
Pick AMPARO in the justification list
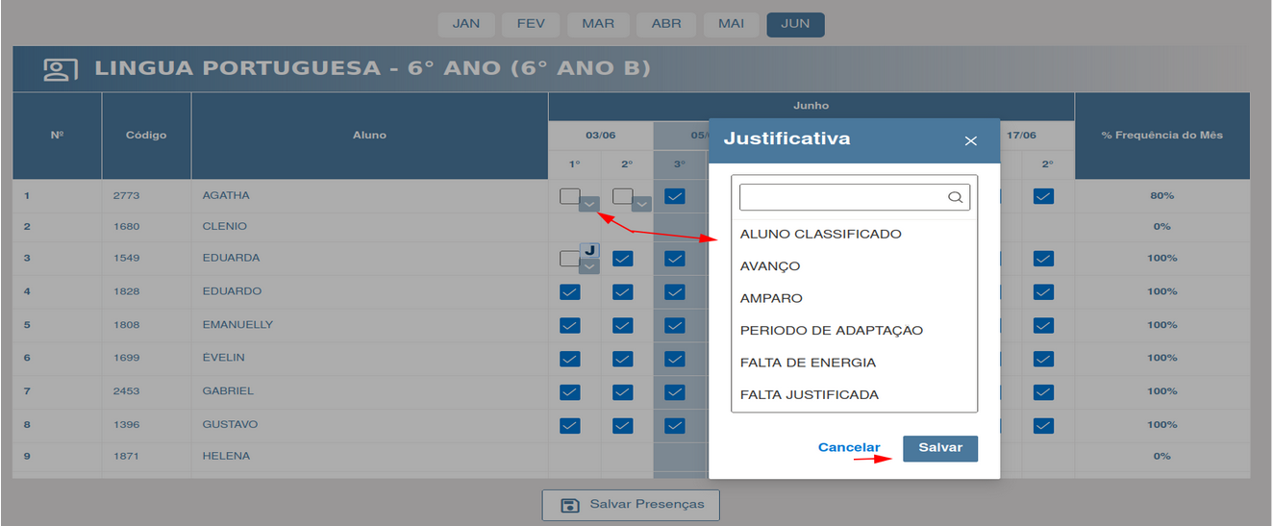pyautogui.click(x=771, y=298)
